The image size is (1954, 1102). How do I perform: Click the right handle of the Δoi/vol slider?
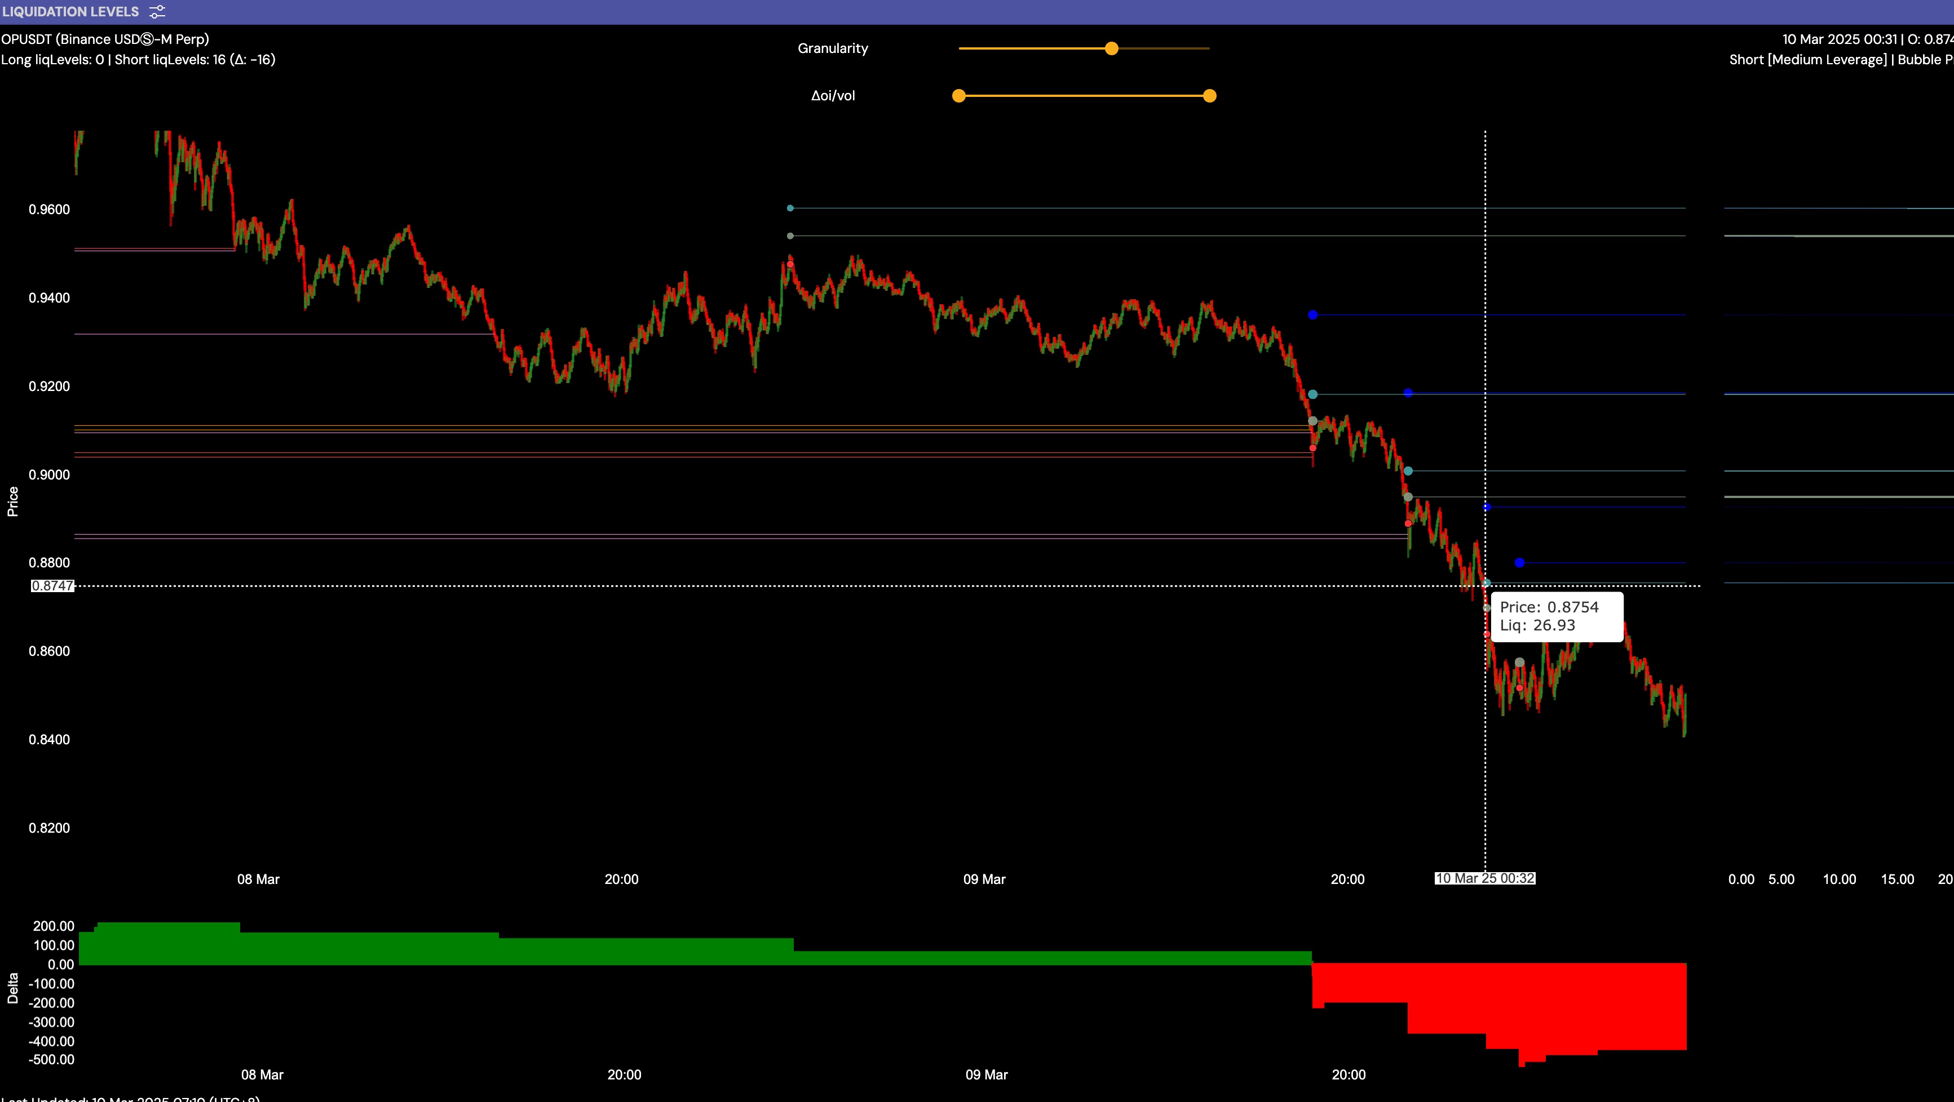click(1210, 96)
